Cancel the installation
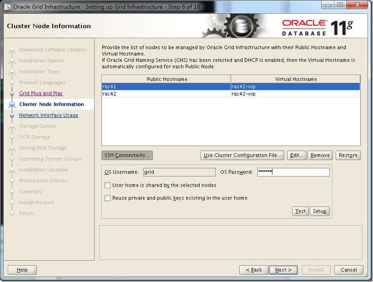The width and height of the screenshot is (373, 282). point(349,270)
